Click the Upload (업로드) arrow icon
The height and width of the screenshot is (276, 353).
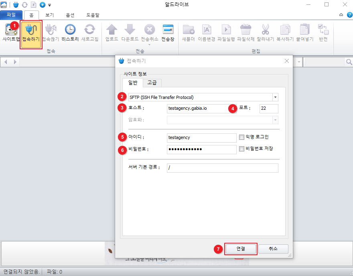point(112,32)
